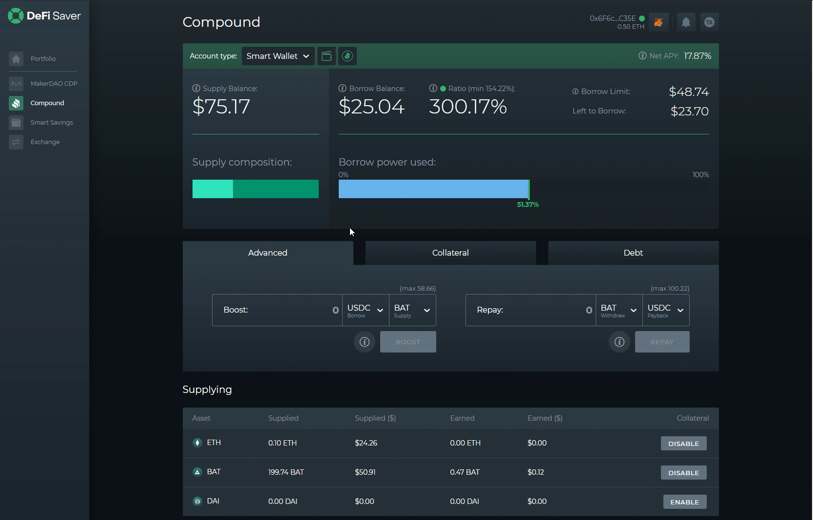Click the Borrow Balance info icon
This screenshot has height=520, width=813.
tap(343, 88)
